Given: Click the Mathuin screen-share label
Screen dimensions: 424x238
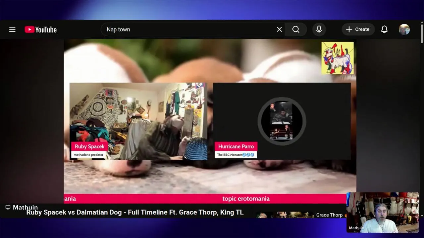Looking at the screenshot, I should point(25,208).
